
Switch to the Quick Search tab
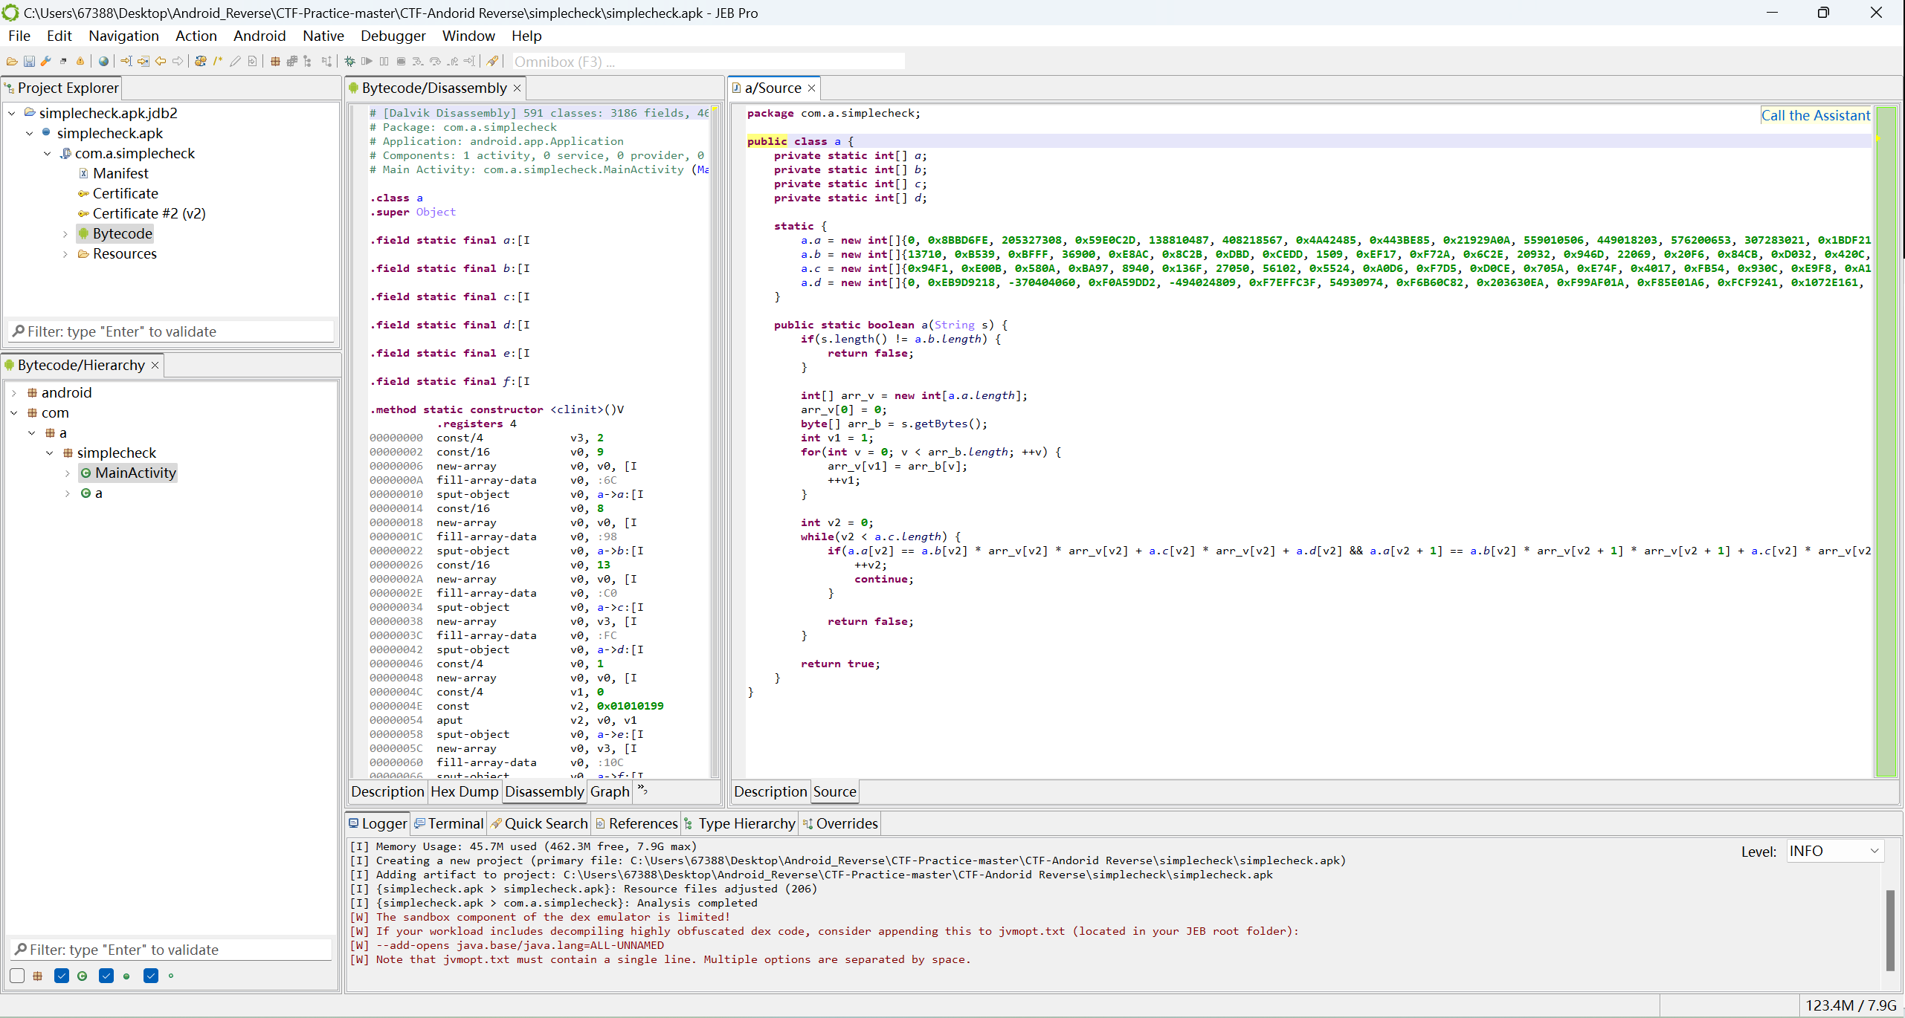pyautogui.click(x=540, y=823)
